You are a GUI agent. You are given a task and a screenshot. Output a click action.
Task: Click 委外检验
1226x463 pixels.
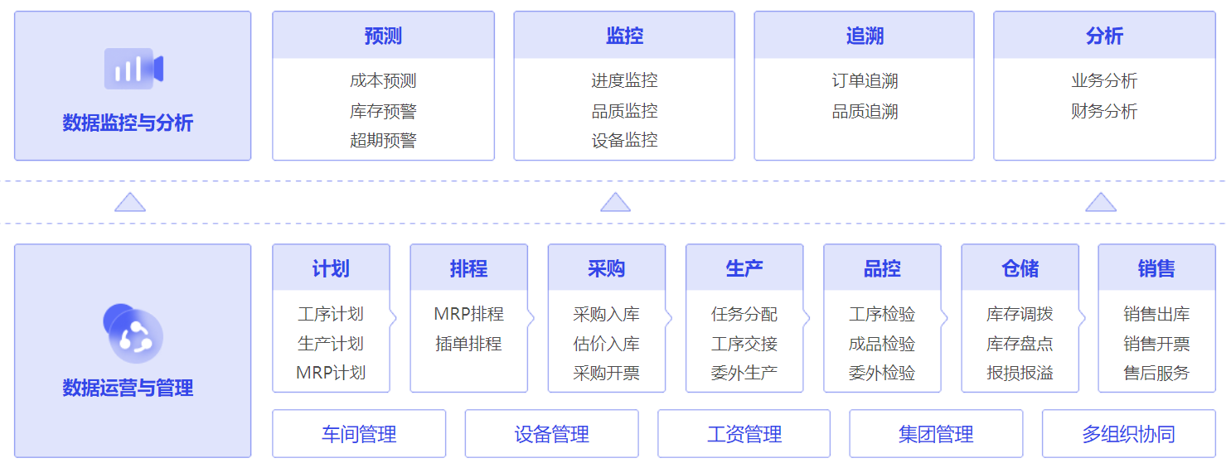[882, 373]
